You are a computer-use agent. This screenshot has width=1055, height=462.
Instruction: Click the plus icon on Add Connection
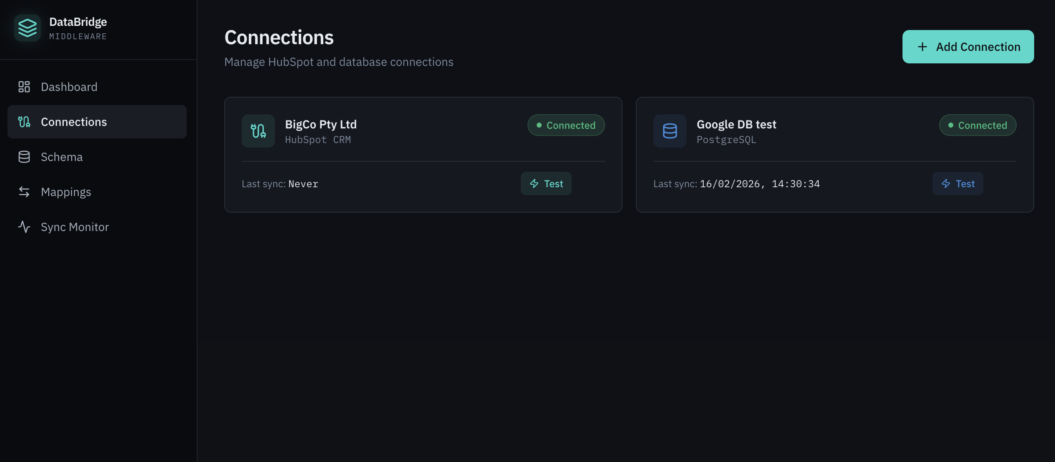tap(922, 47)
